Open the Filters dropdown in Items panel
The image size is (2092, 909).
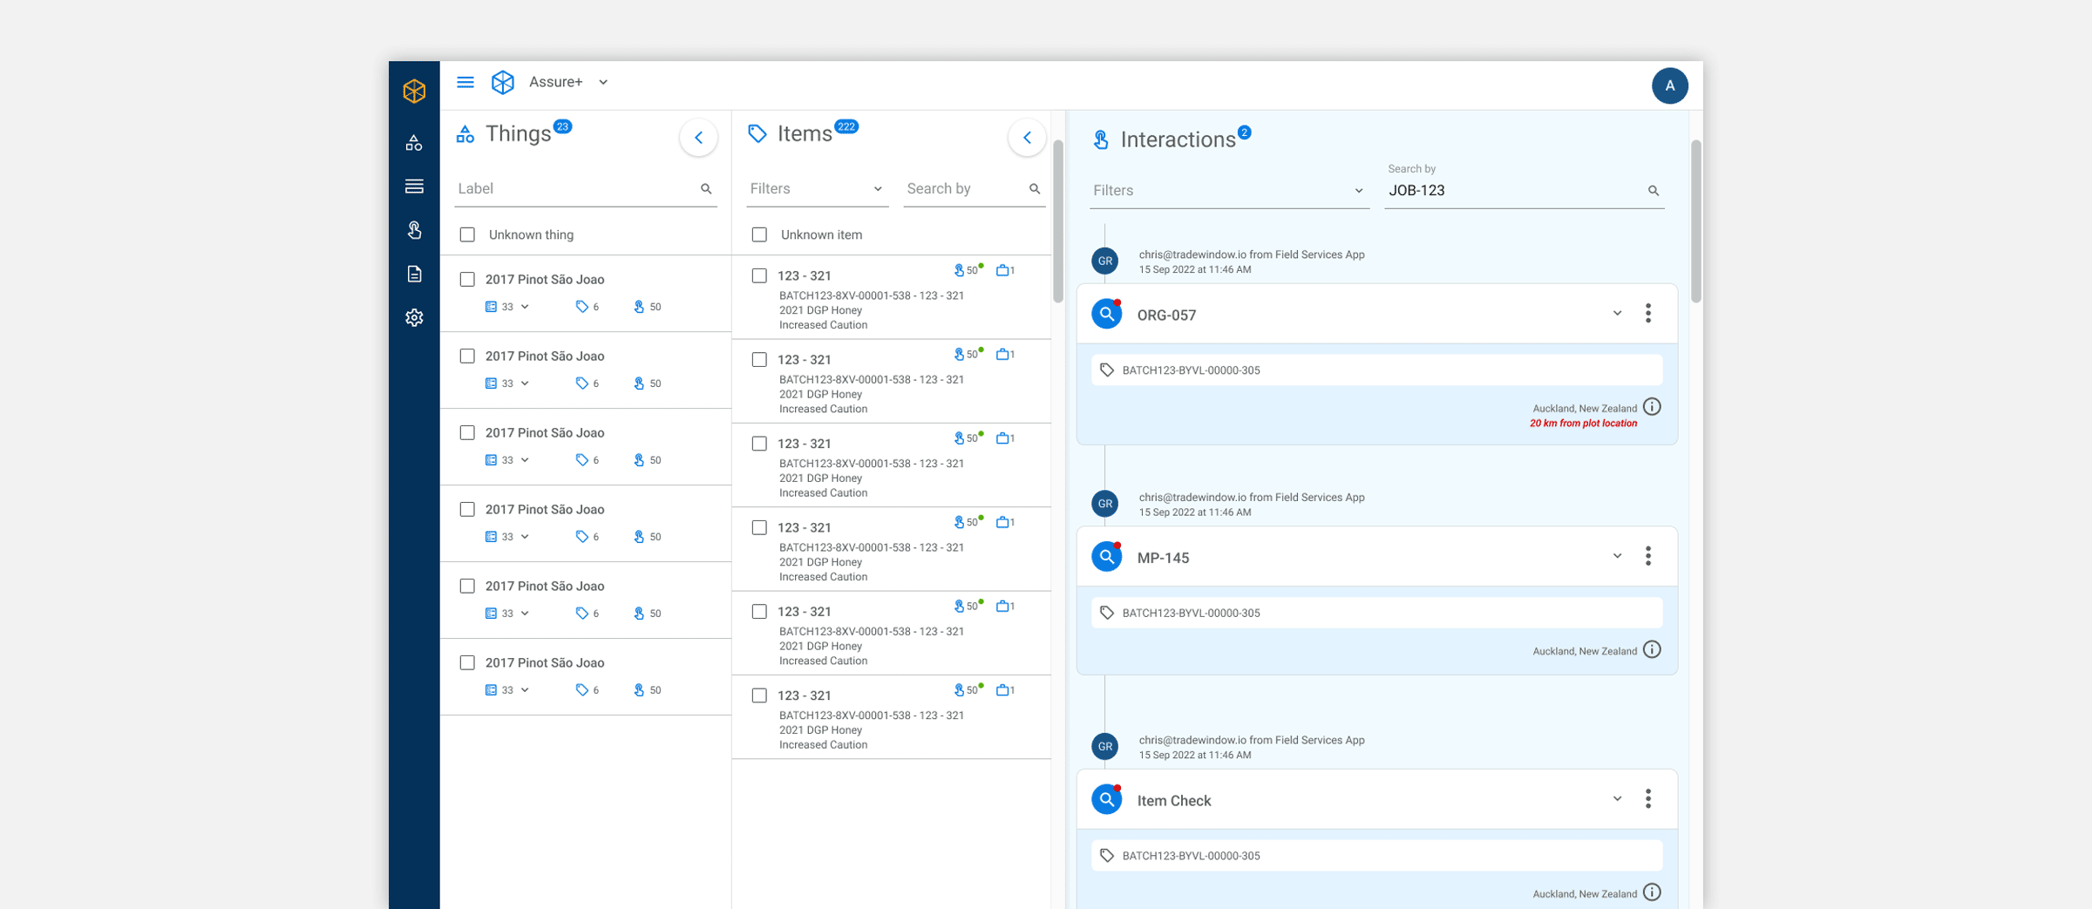(816, 189)
